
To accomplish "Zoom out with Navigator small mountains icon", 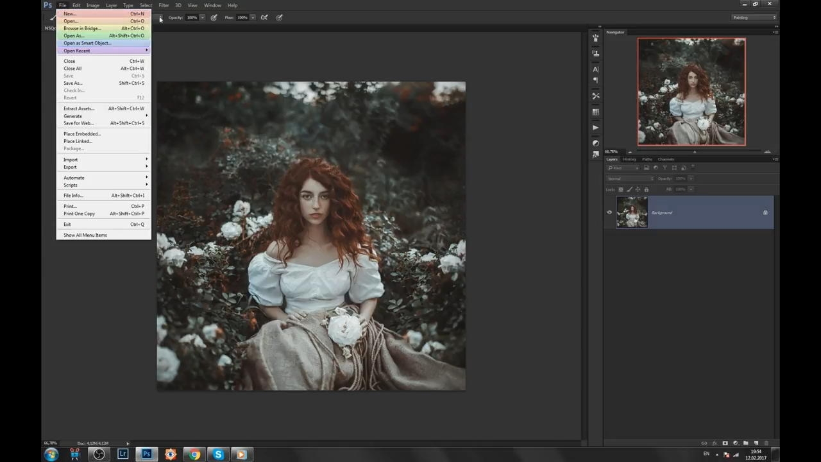I will (x=629, y=151).
